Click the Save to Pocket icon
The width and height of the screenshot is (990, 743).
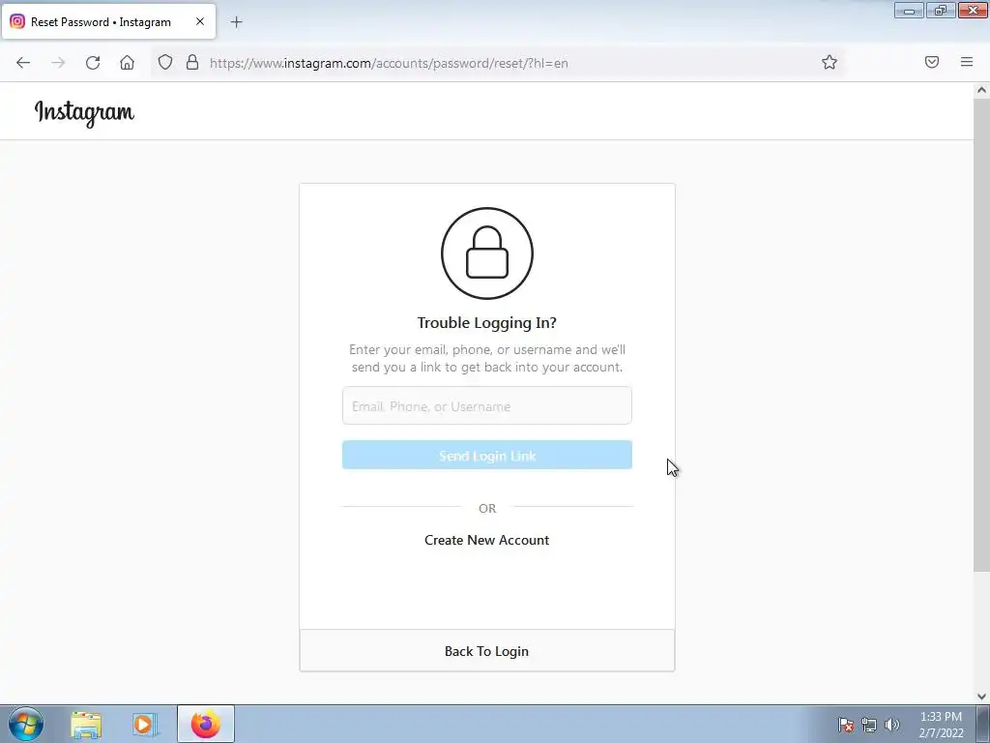(932, 62)
